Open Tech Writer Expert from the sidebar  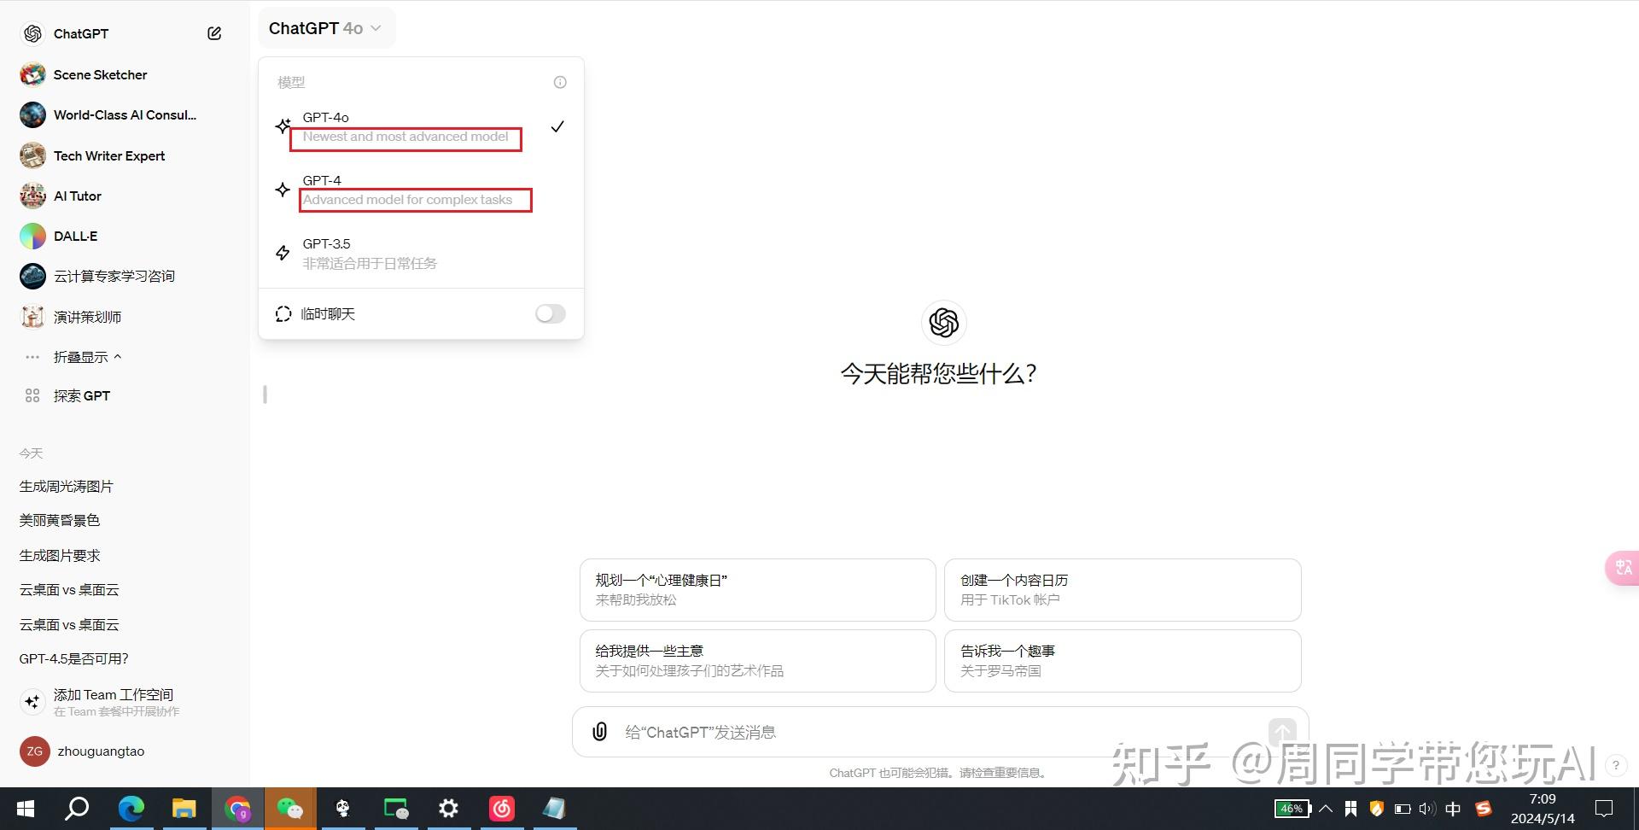click(109, 155)
